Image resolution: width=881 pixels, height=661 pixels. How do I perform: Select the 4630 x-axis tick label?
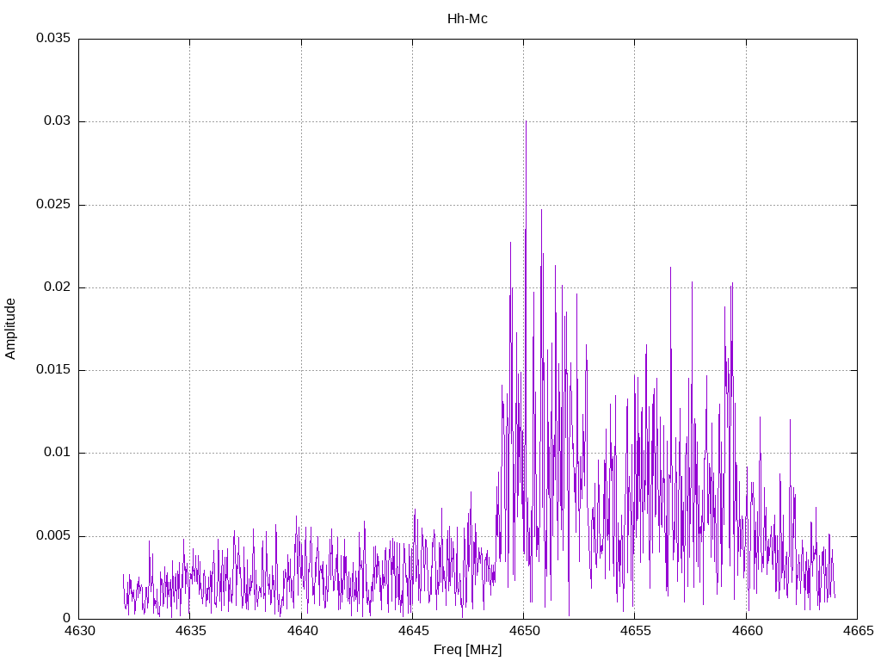click(79, 632)
